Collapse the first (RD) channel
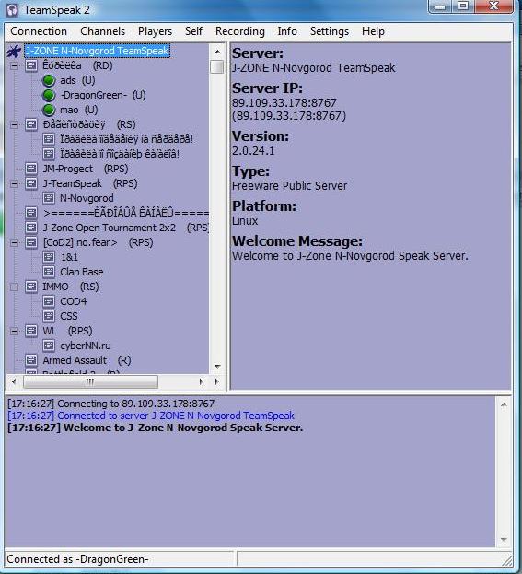Viewport: 522px width, 574px height. tap(14, 66)
